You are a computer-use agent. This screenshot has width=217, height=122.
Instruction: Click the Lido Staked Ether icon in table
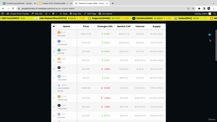pos(59,85)
